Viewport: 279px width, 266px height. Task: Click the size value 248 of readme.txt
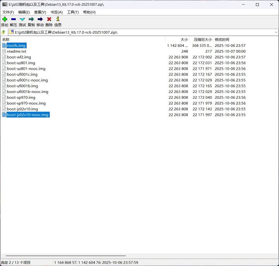click(x=185, y=51)
